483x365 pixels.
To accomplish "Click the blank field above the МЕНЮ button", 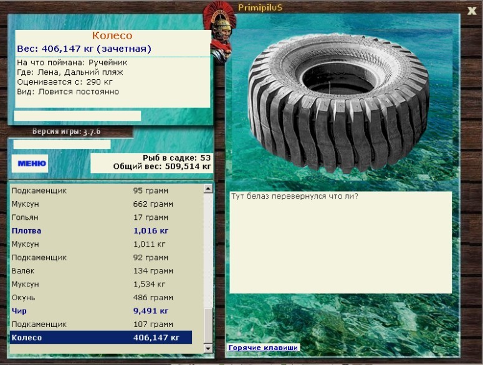I will click(62, 145).
